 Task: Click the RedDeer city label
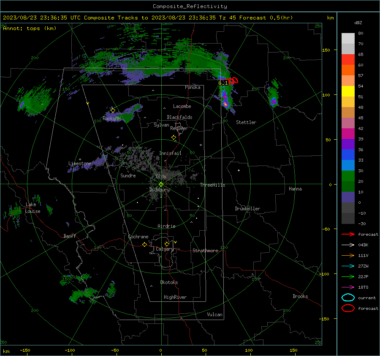[179, 128]
